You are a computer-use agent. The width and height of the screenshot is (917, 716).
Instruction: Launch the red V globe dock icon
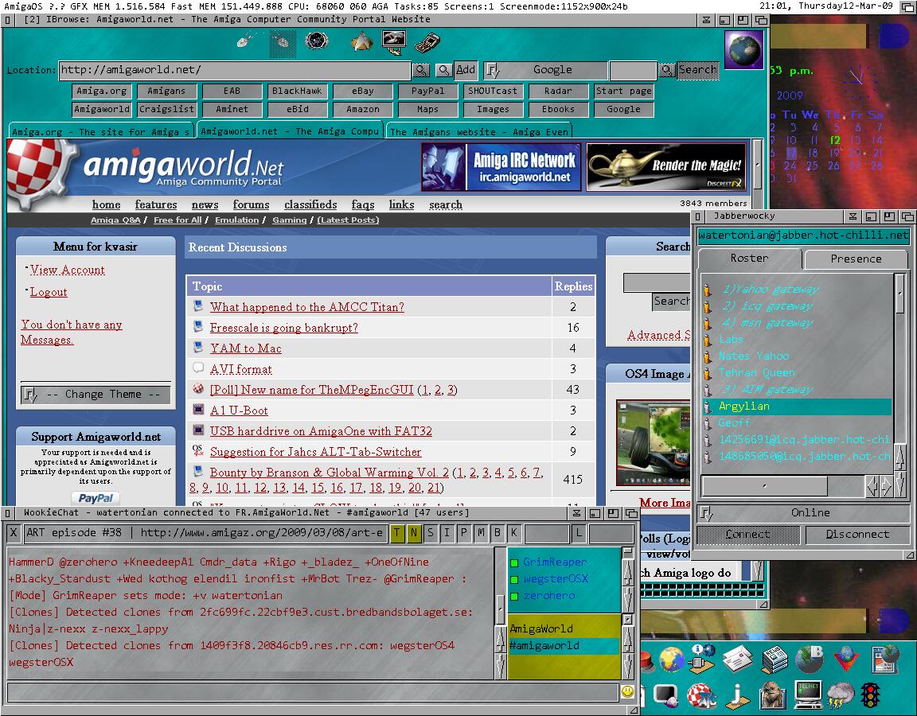pyautogui.click(x=846, y=659)
